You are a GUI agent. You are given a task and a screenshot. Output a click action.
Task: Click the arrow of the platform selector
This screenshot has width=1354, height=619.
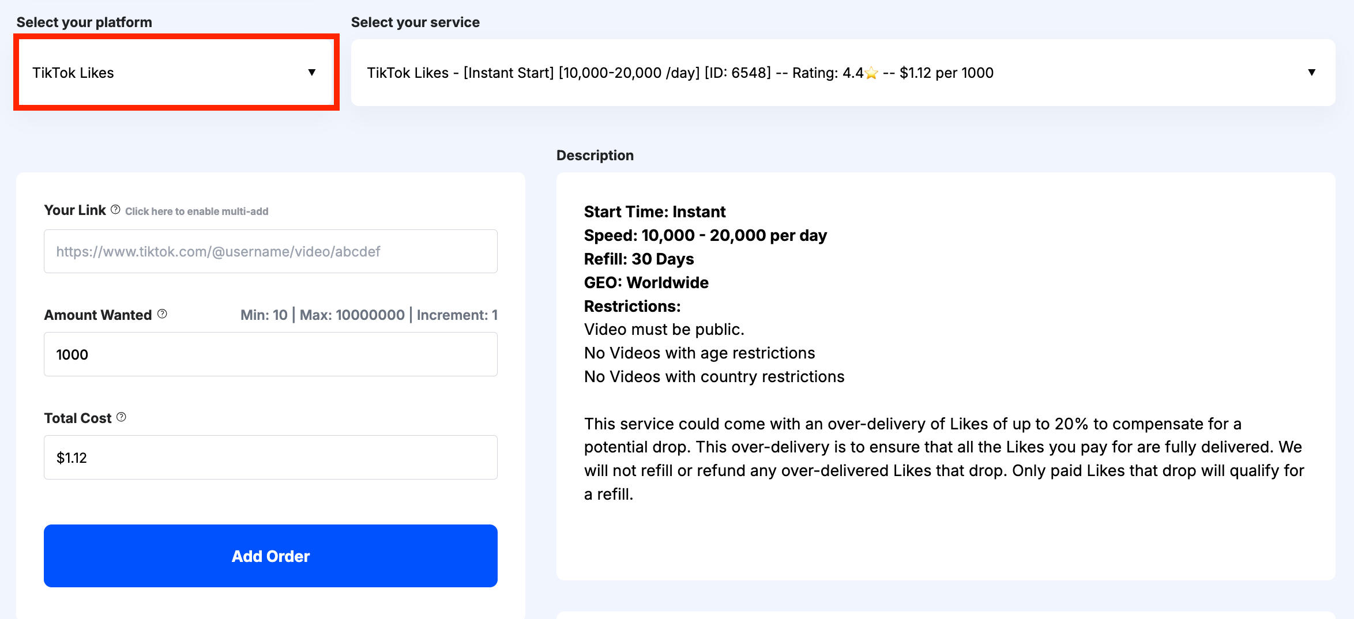coord(311,73)
